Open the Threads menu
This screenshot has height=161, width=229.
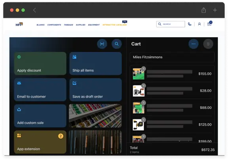pyautogui.click(x=68, y=25)
